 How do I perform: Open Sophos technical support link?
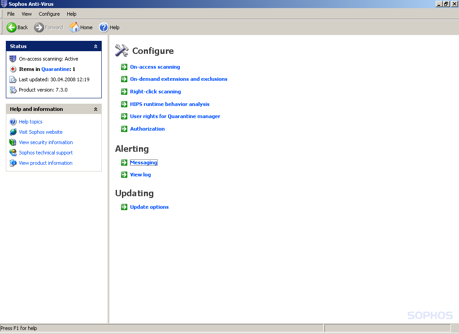46,153
